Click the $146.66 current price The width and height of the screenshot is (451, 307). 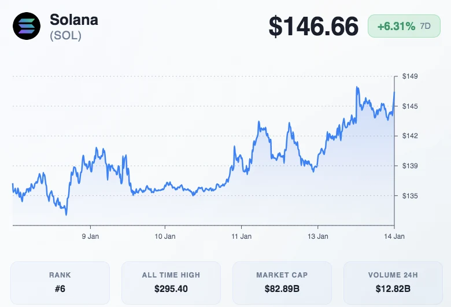coord(313,27)
